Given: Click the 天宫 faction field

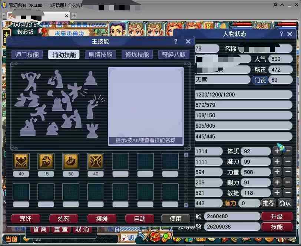Looking at the screenshot, I should click(x=223, y=79).
